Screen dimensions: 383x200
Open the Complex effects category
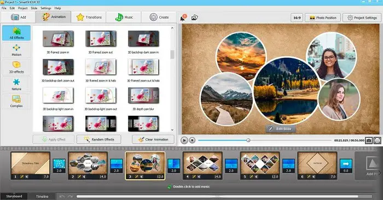(x=16, y=102)
